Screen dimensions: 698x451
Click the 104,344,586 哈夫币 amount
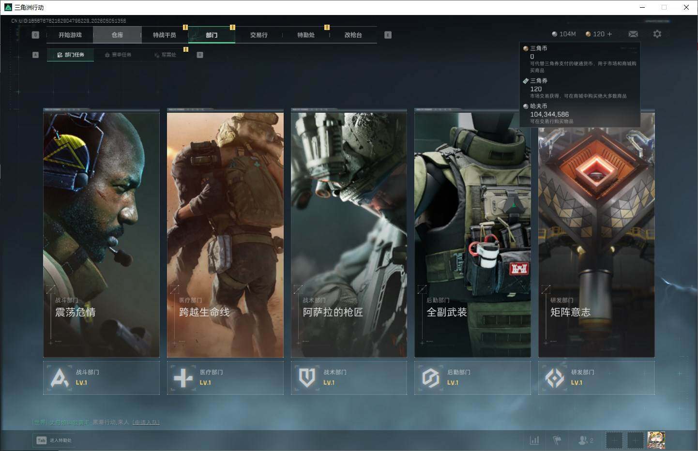pos(549,114)
